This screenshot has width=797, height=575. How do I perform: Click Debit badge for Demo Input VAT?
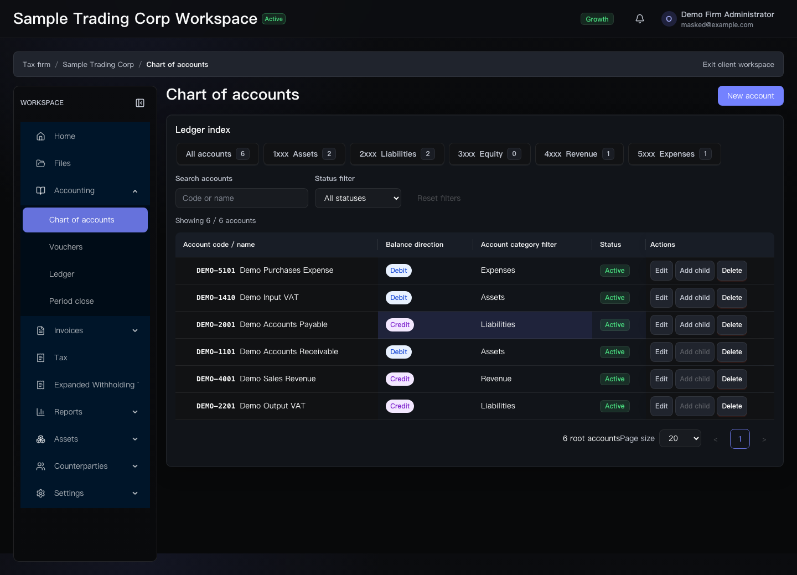tap(398, 298)
